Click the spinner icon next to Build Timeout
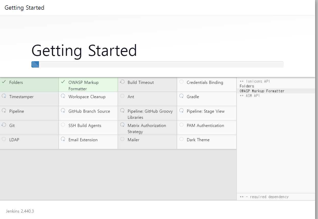The width and height of the screenshot is (318, 219). click(x=122, y=82)
